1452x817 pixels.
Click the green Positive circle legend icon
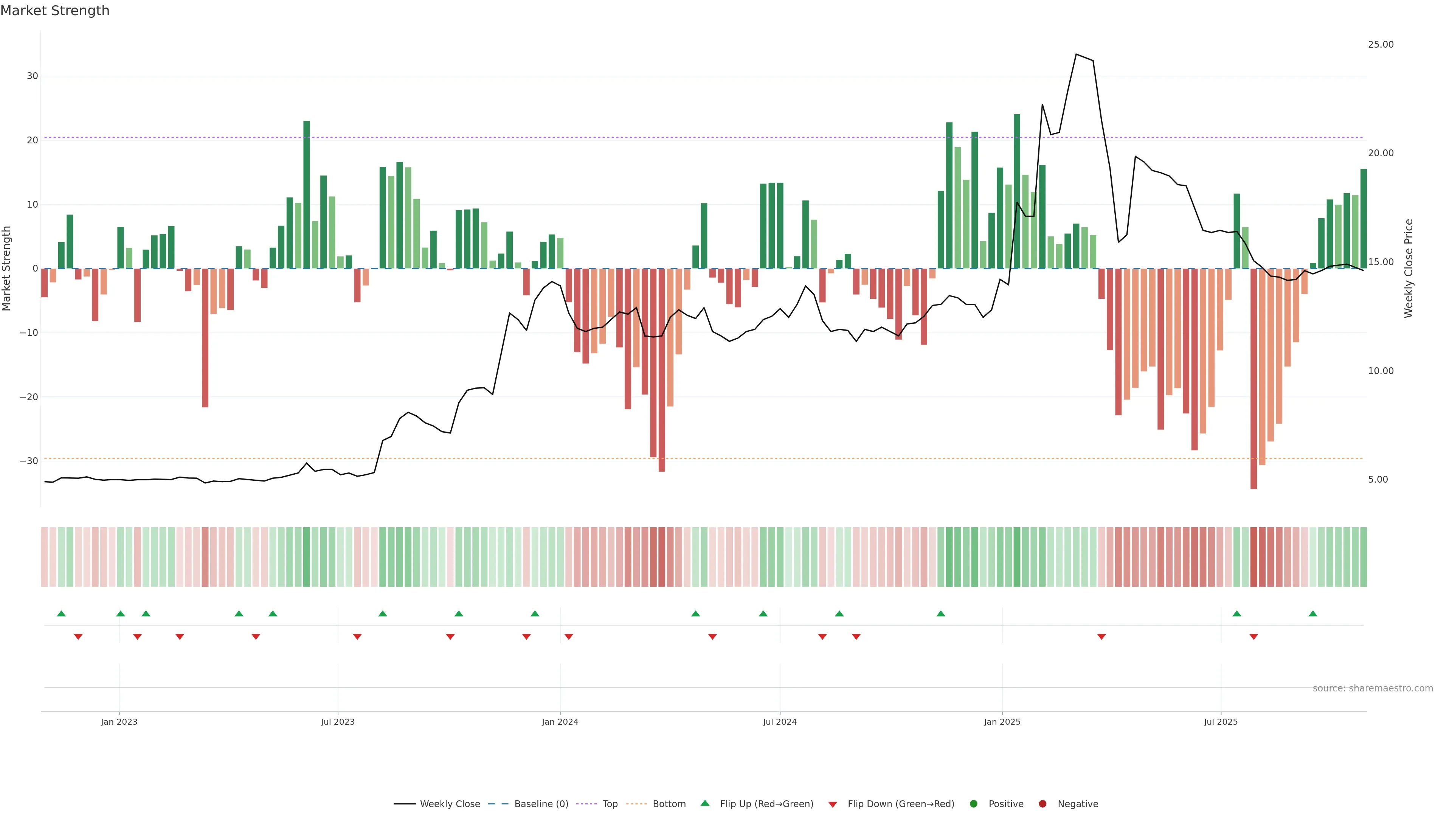click(973, 804)
